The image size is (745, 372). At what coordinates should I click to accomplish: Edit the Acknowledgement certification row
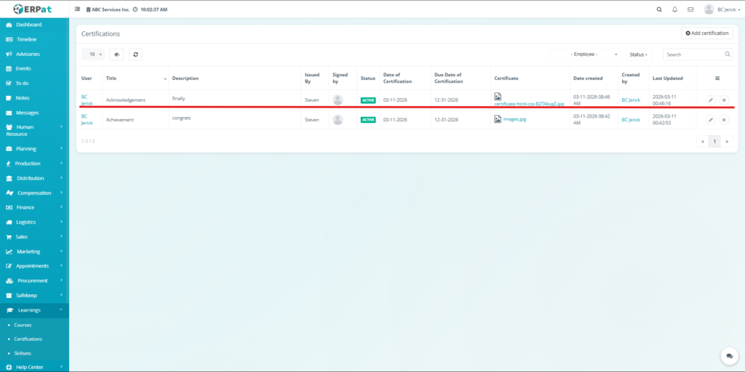tap(711, 100)
